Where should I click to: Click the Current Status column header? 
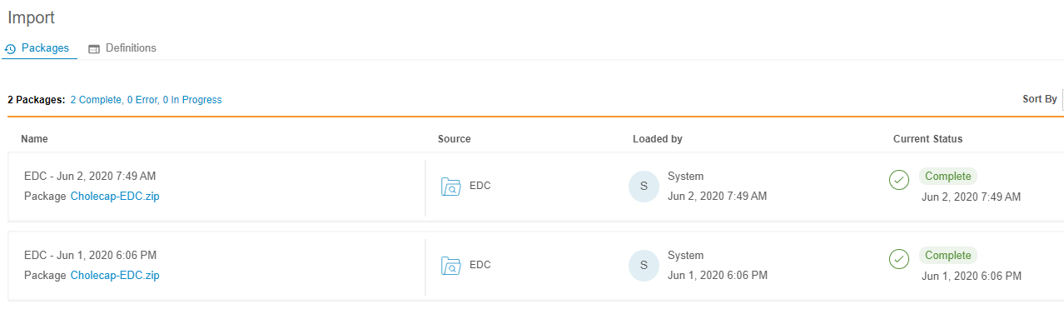927,139
